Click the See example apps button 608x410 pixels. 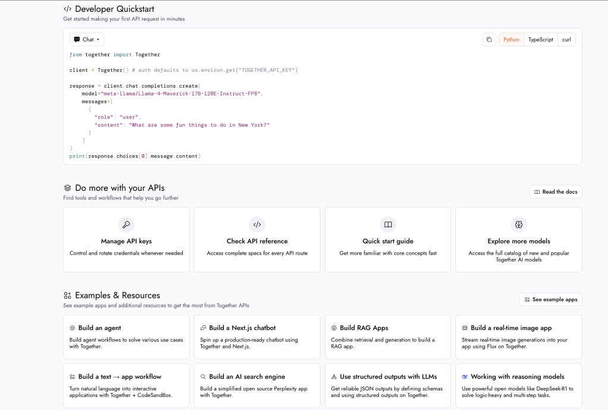point(550,299)
